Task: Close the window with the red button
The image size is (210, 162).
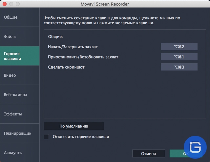Action: 5,4
